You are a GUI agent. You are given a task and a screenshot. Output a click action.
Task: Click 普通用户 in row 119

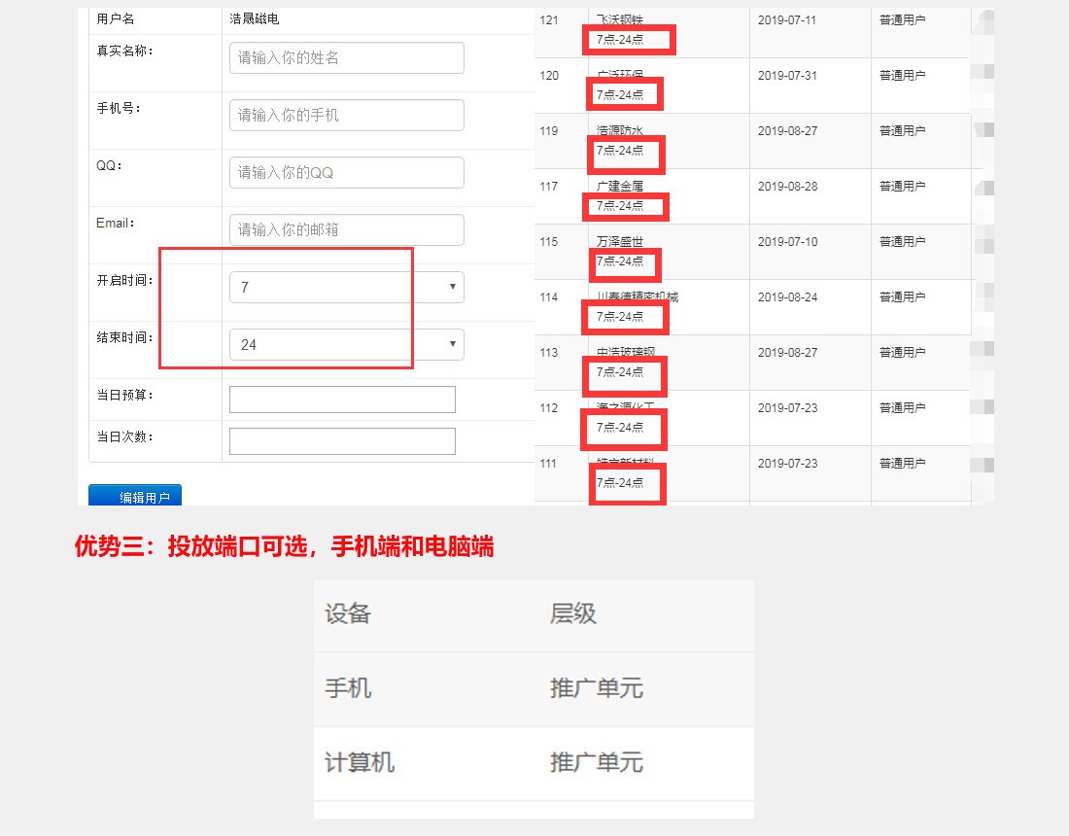902,131
